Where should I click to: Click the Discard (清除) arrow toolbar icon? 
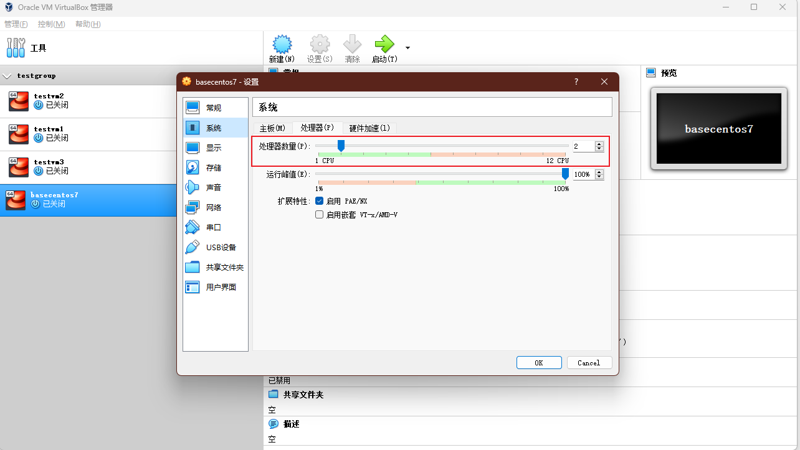point(352,44)
